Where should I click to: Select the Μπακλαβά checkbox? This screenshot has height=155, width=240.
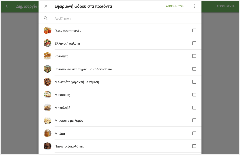point(194,108)
